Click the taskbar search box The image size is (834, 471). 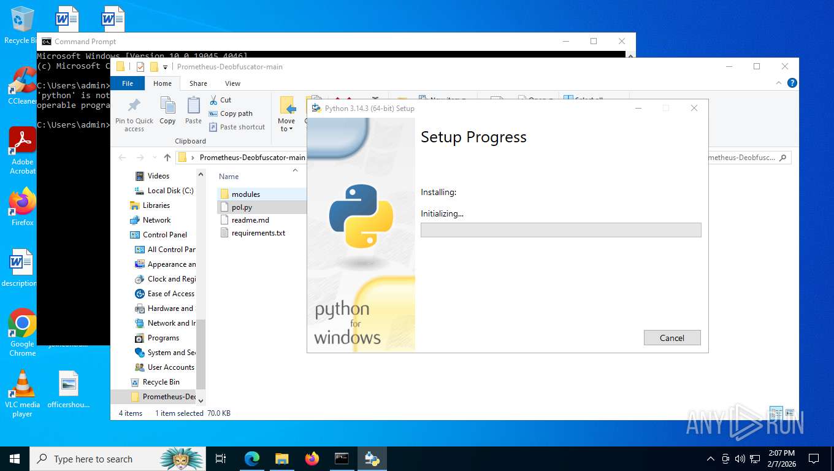click(x=117, y=459)
